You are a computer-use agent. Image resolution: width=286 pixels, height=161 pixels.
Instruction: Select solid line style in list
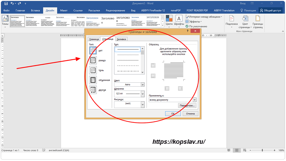pos(128,49)
